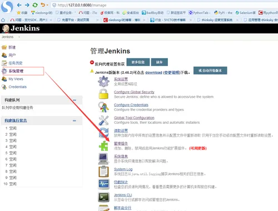Click the yellow warning triangle icon
The height and width of the screenshot is (211, 278).
pyautogui.click(x=92, y=71)
